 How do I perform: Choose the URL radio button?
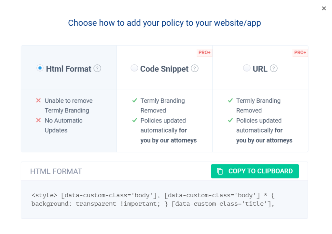(x=247, y=68)
